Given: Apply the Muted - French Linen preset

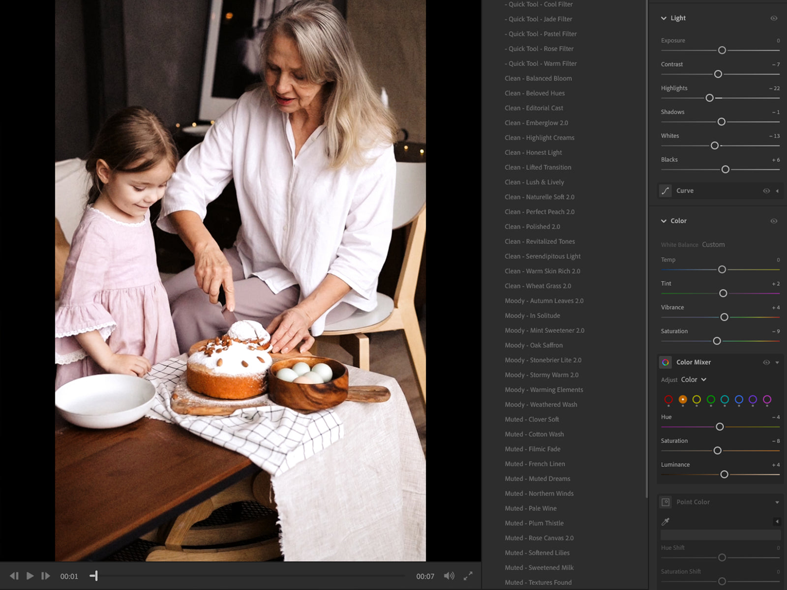Looking at the screenshot, I should 535,464.
